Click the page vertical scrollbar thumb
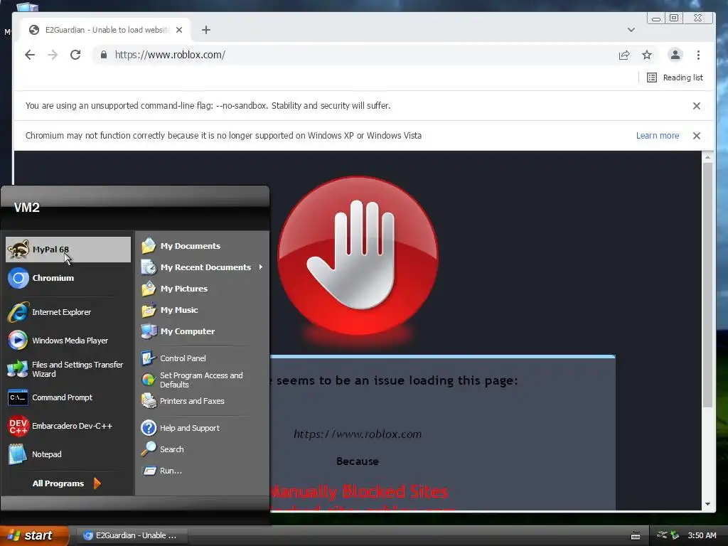The height and width of the screenshot is (546, 728). click(x=707, y=284)
